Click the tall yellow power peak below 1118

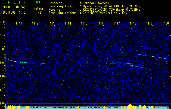click(x=130, y=107)
